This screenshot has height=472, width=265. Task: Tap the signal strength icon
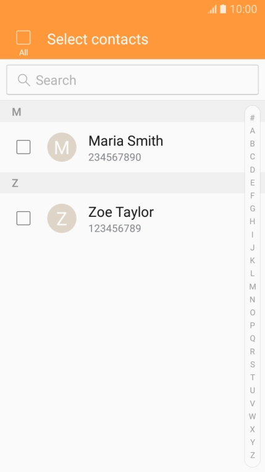[x=212, y=10]
